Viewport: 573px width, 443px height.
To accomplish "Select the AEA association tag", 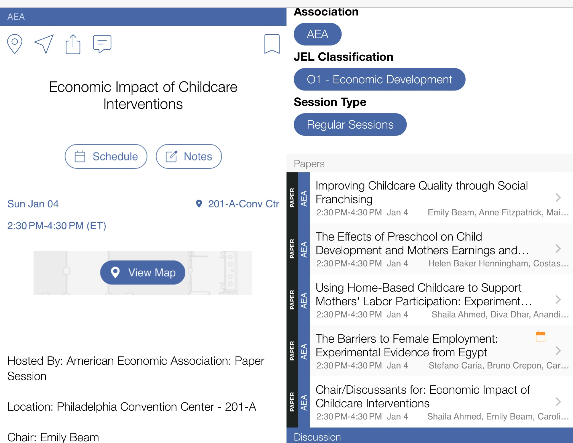I will [x=317, y=34].
